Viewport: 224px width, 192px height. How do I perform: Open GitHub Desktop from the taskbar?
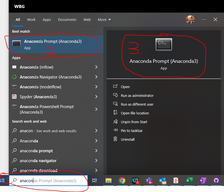[216, 180]
